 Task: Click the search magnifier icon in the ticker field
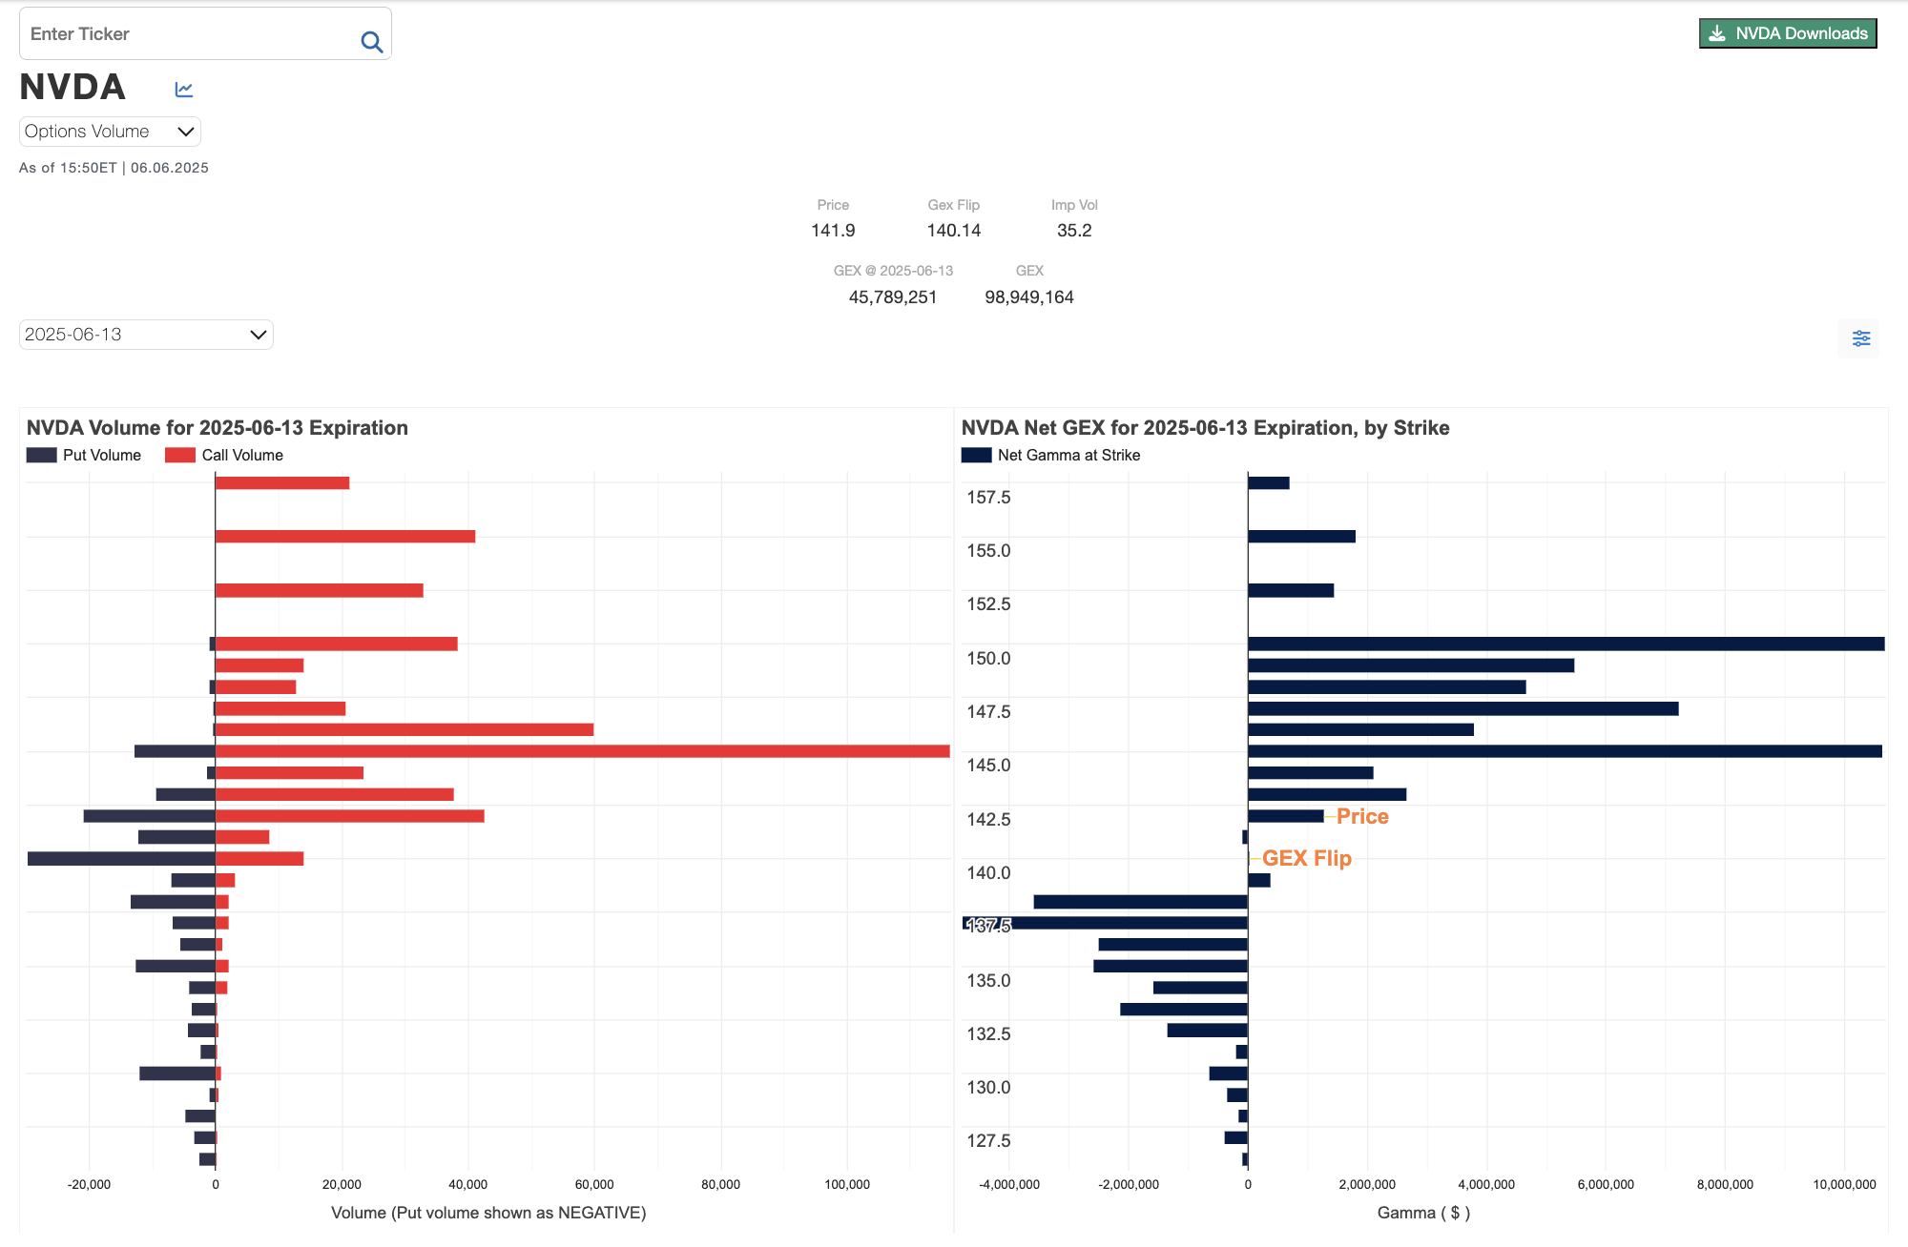[370, 41]
